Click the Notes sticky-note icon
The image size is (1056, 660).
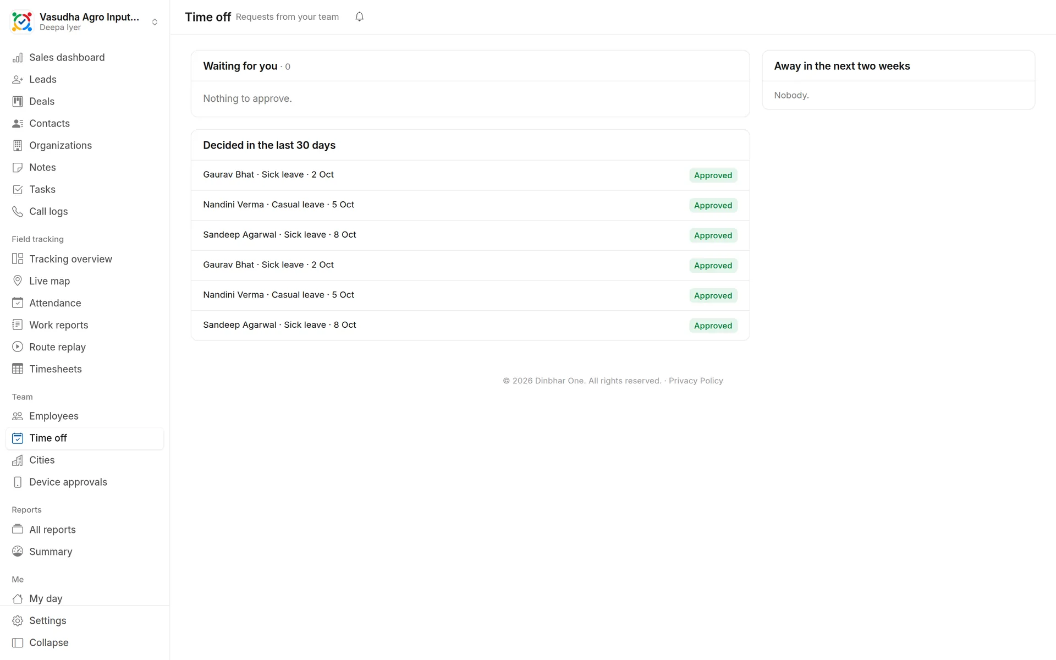coord(18,168)
